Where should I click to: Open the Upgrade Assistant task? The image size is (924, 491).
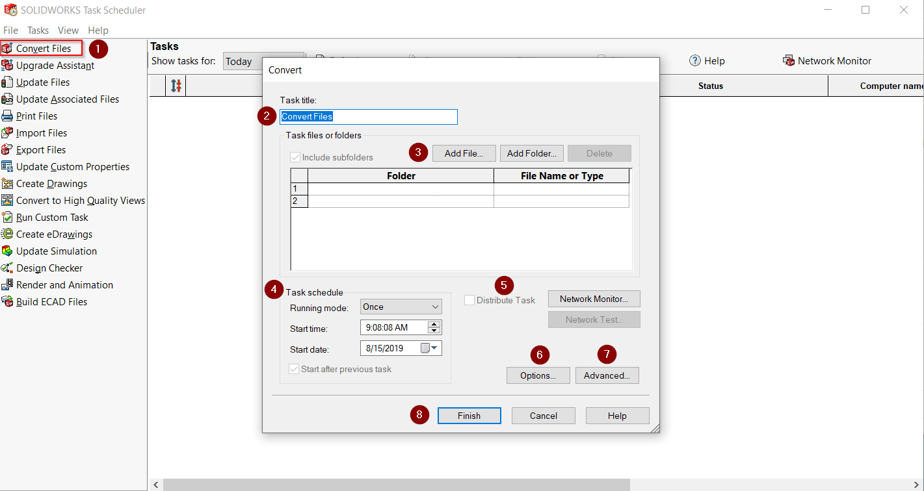(x=47, y=65)
